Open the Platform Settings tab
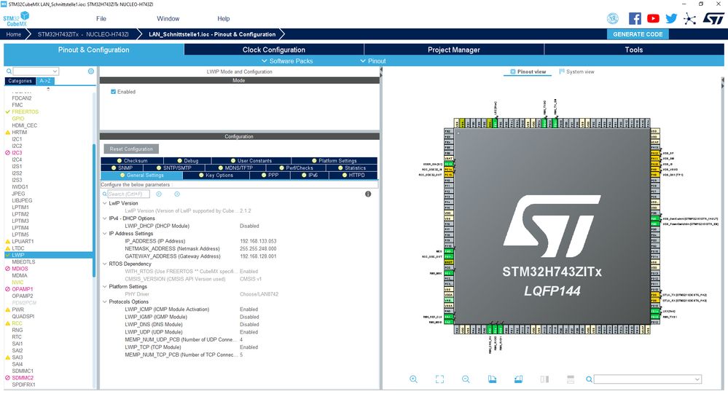The image size is (728, 394). pyautogui.click(x=334, y=160)
